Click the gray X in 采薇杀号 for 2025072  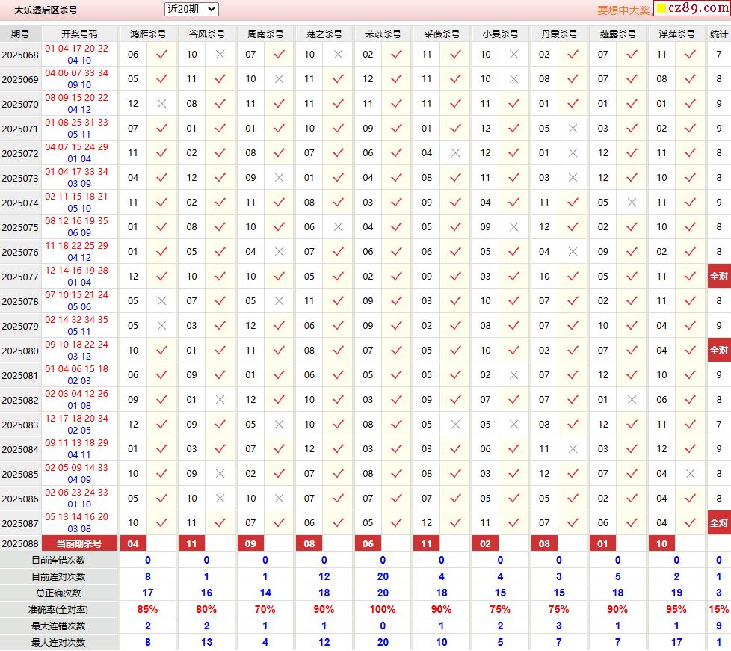click(455, 153)
